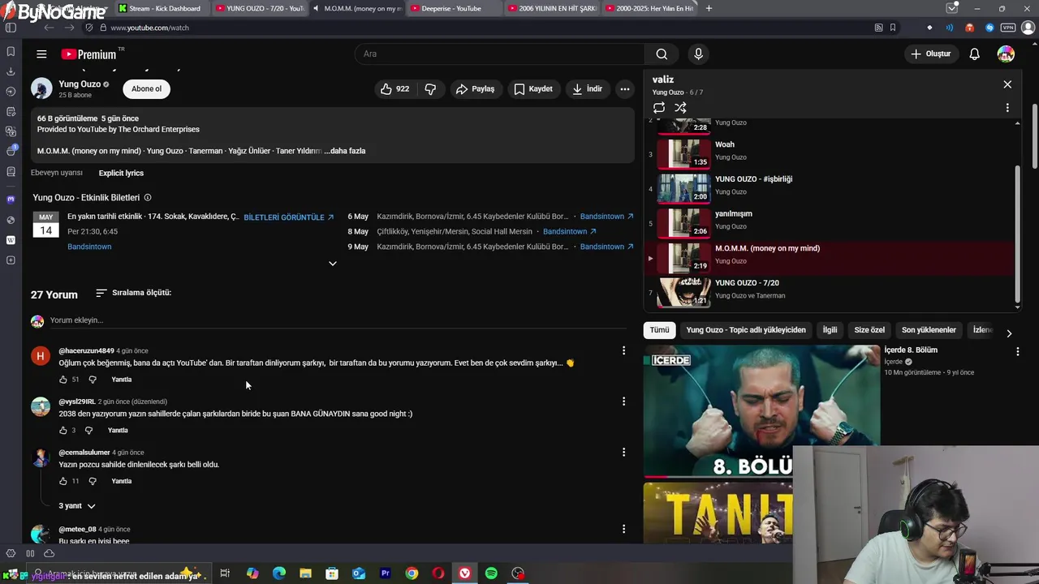Select Son yüklenenler filter chip
The height and width of the screenshot is (584, 1039).
click(929, 330)
